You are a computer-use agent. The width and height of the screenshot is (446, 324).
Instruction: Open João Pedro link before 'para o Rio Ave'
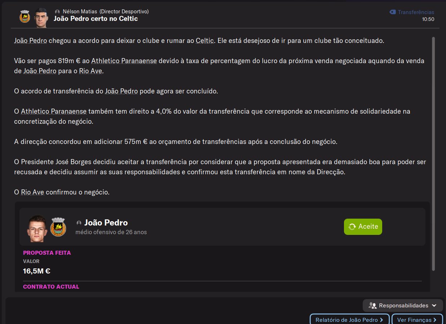[40, 71]
